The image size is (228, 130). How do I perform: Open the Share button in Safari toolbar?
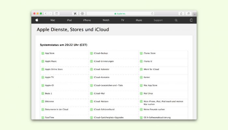pyautogui.click(x=181, y=14)
